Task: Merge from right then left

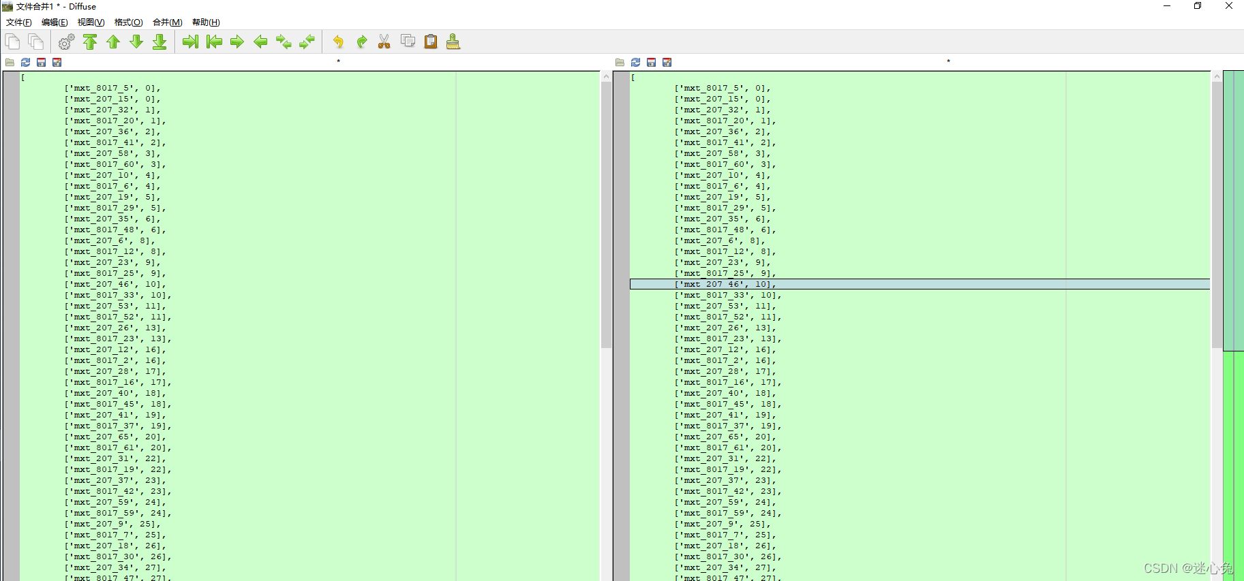Action: click(x=307, y=42)
